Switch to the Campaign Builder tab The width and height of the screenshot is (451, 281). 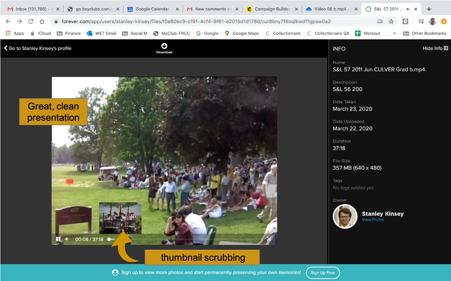coord(272,9)
